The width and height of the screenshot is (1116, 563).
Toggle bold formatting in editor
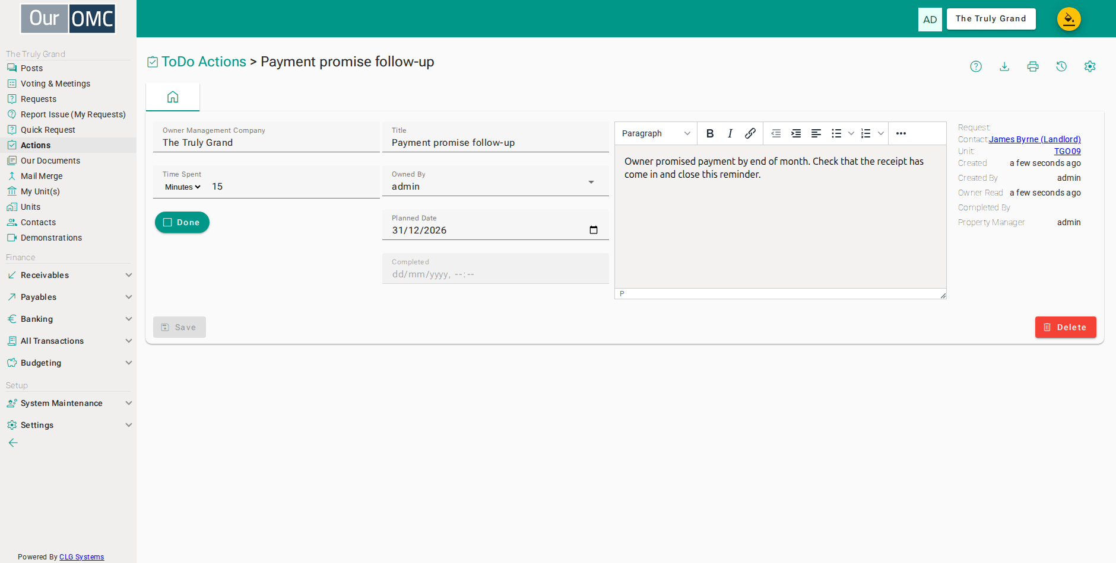click(710, 133)
